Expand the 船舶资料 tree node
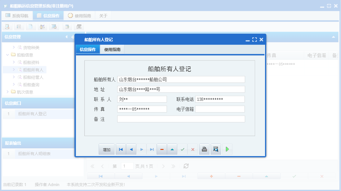 tap(14, 62)
